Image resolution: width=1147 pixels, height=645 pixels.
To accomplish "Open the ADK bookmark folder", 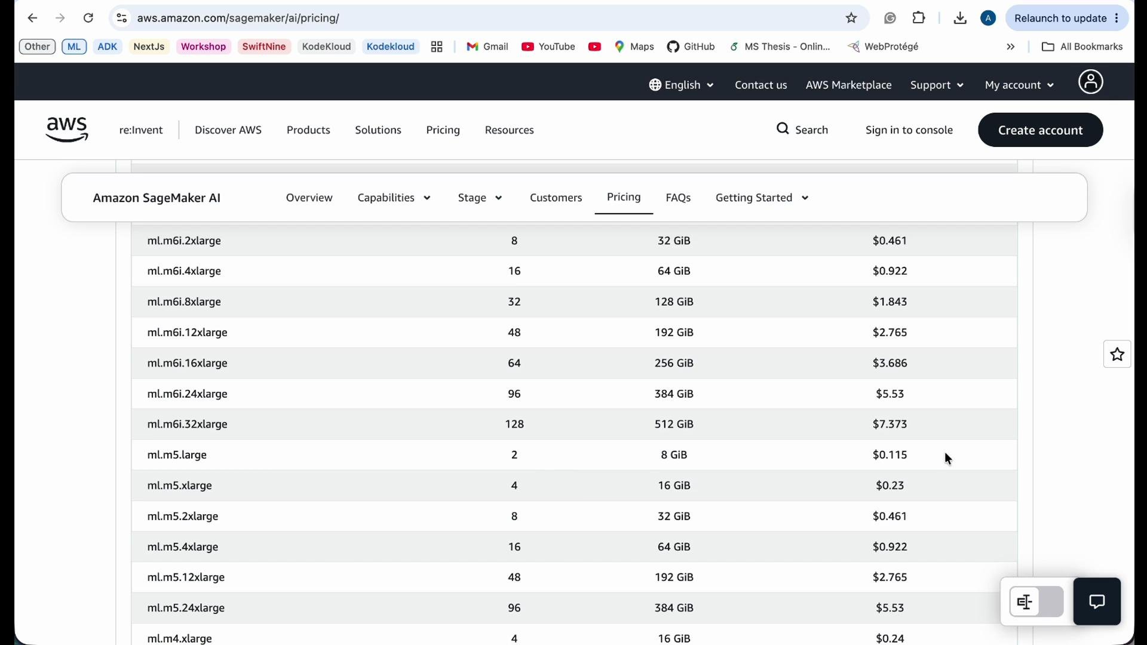I will tap(108, 47).
